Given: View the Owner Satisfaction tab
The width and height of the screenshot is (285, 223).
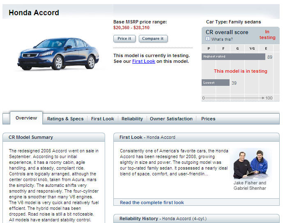Looking at the screenshot, I should point(171,119).
